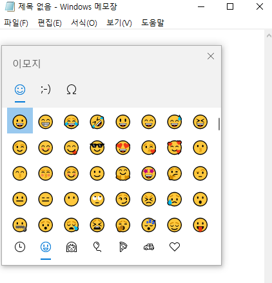Open the 편집(E) menu
Image resolution: width=272 pixels, height=283 pixels.
pyautogui.click(x=50, y=23)
